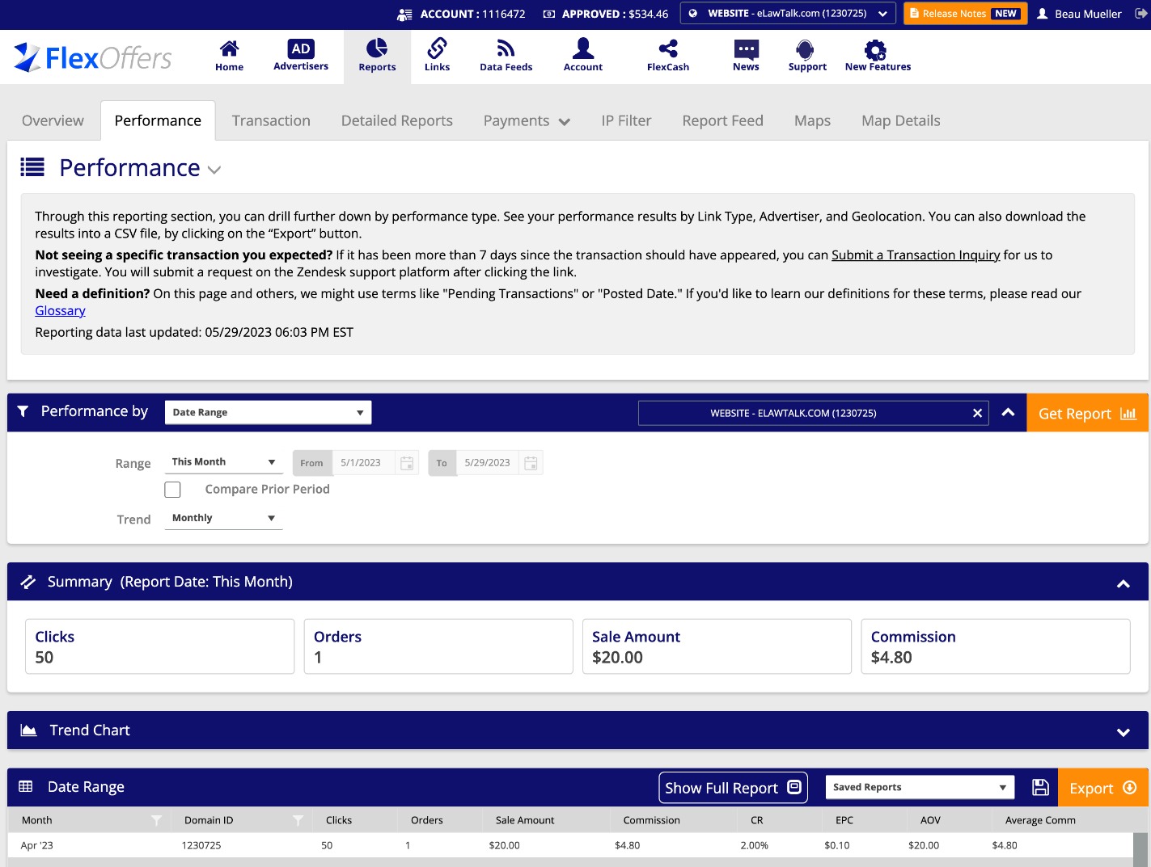Image resolution: width=1151 pixels, height=867 pixels.
Task: Switch to the Overview tab
Action: 53,120
